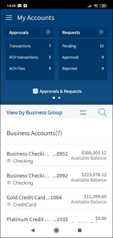Open View by Business Group selector

coord(34,113)
